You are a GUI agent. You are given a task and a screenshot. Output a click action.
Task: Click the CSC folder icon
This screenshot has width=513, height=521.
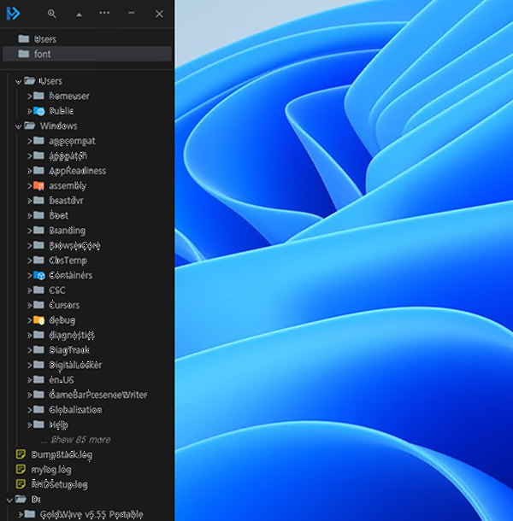pos(38,290)
